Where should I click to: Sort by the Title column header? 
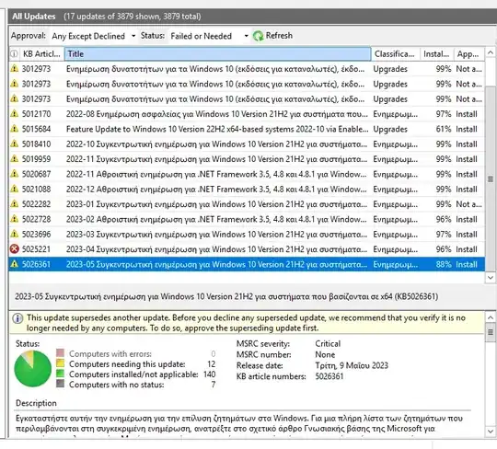[217, 54]
